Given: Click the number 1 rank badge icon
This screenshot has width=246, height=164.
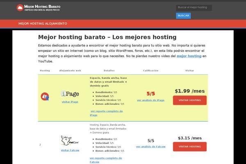Looking at the screenshot, I should [x=45, y=96].
